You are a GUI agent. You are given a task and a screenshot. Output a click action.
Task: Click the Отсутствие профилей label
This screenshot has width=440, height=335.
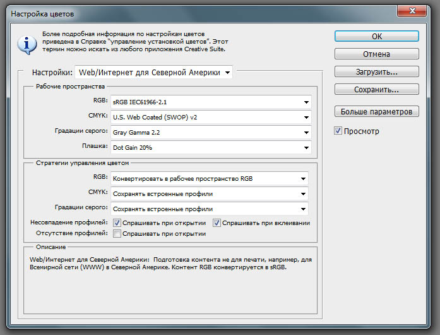pyautogui.click(x=72, y=233)
